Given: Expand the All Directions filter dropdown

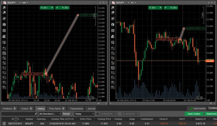Looking at the screenshot, I should click(x=50, y=114).
